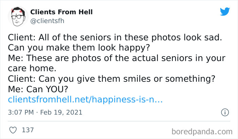This screenshot has width=238, height=139.
Task: Click the 137 likes count
Action: [x=28, y=130]
